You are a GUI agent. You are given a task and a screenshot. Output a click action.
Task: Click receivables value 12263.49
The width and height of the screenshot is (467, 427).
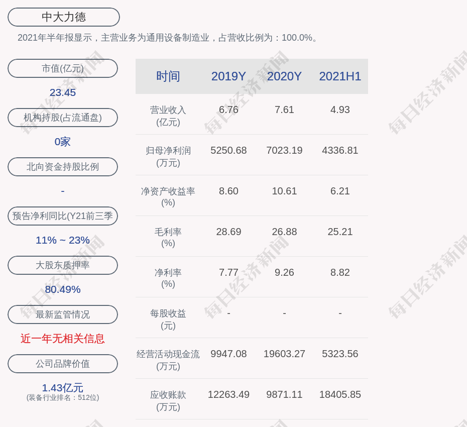[229, 394]
